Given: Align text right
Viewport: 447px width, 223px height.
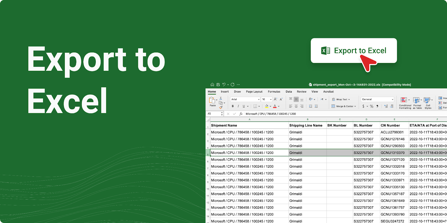Looking at the screenshot, I should click(x=302, y=106).
